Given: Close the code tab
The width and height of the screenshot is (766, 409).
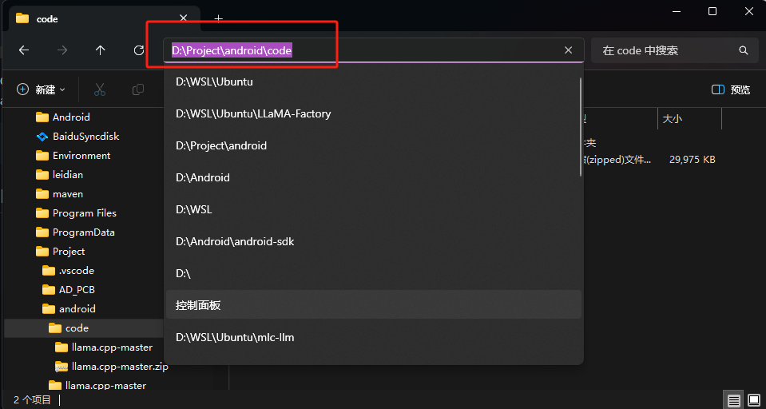Looking at the screenshot, I should pyautogui.click(x=183, y=18).
